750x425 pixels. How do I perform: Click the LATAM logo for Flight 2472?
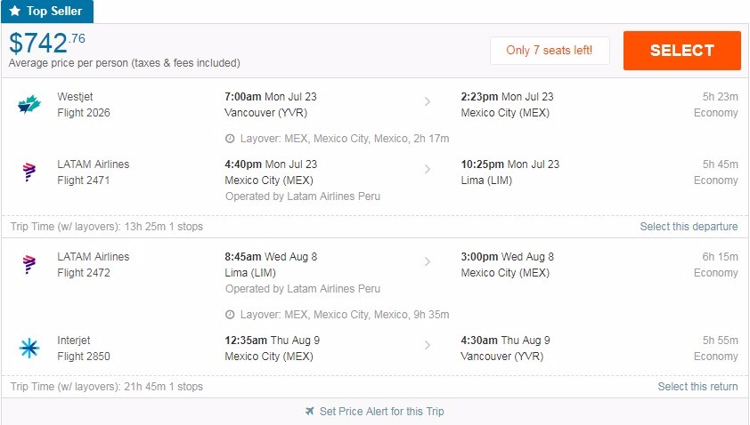click(29, 265)
